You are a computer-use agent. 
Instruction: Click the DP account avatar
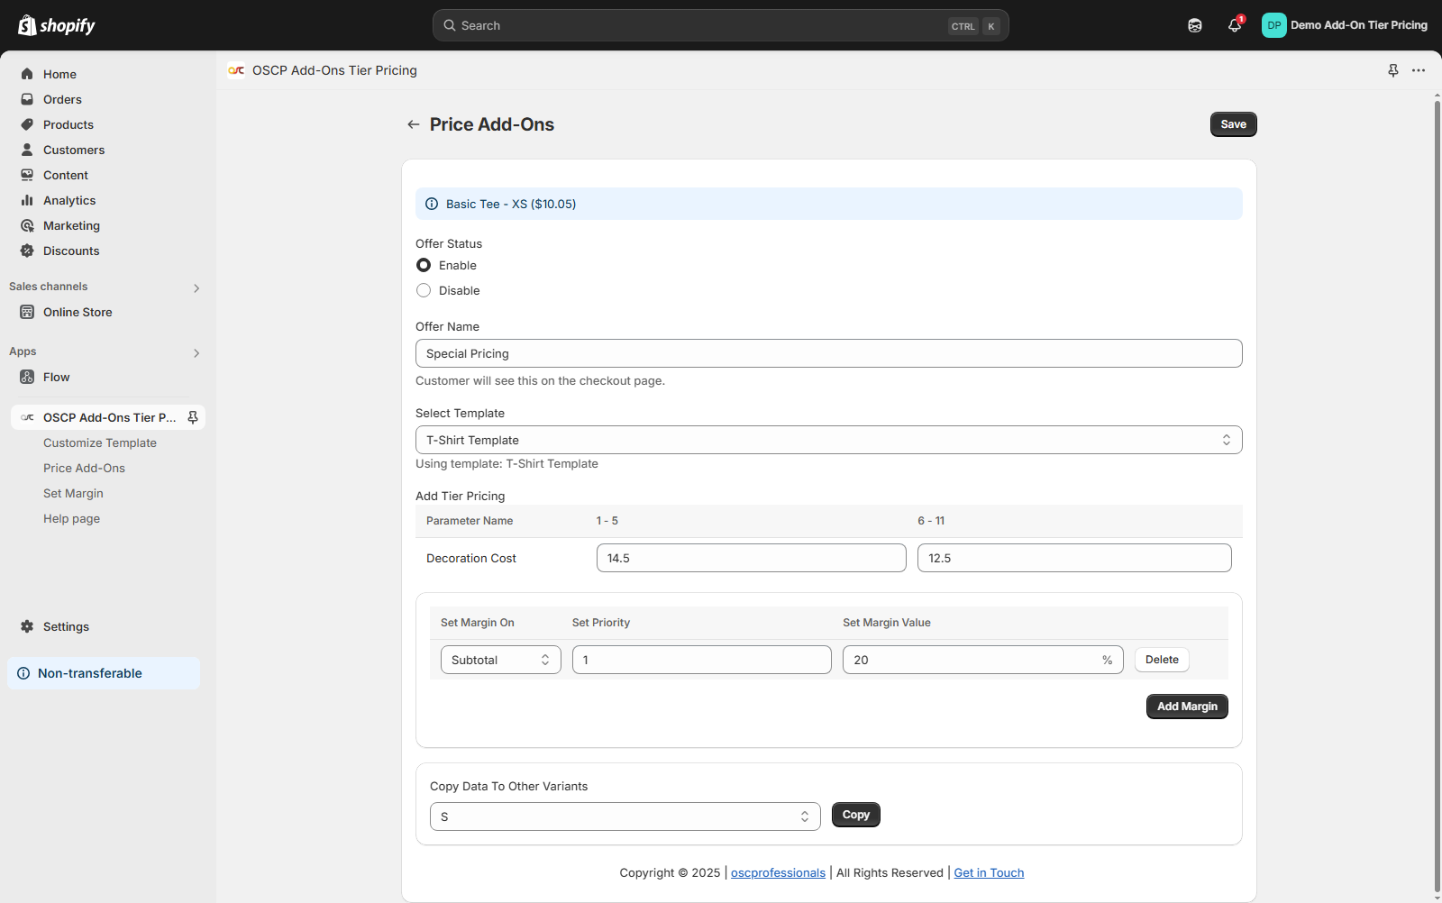(1273, 25)
